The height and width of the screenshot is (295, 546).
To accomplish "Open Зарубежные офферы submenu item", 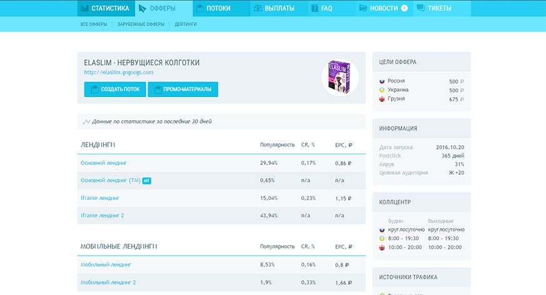I will point(141,24).
